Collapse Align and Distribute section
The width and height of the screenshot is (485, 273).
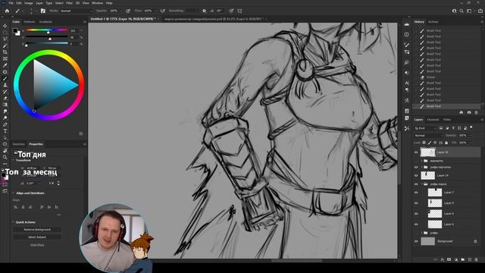point(14,193)
